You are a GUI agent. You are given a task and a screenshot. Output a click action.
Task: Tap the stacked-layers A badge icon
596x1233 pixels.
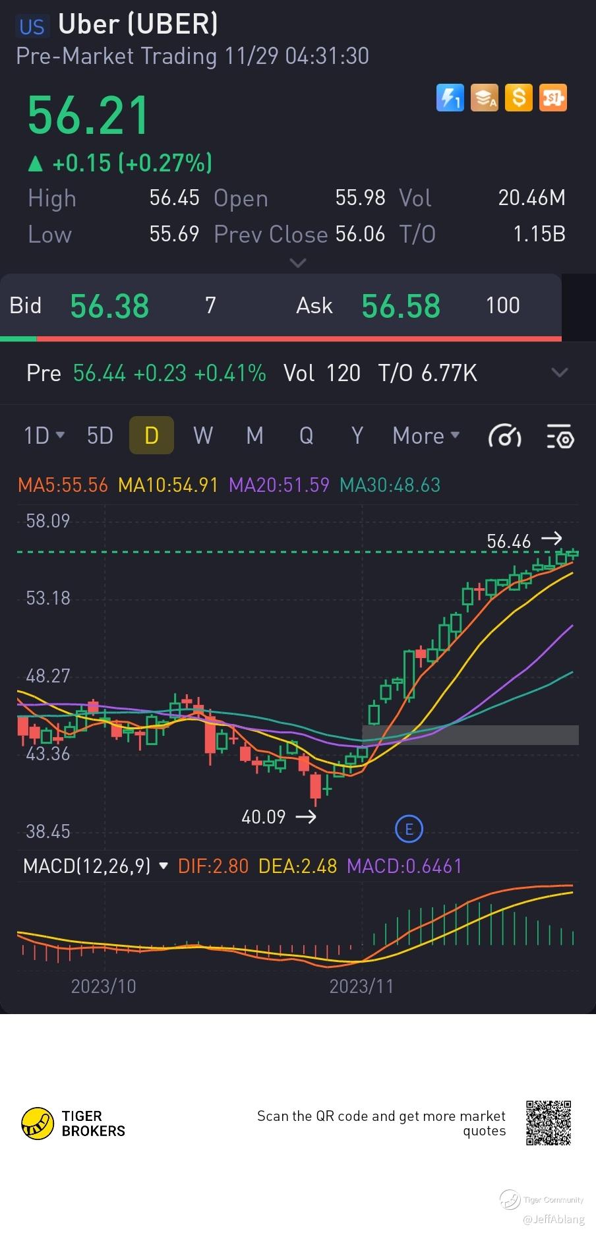coord(485,98)
